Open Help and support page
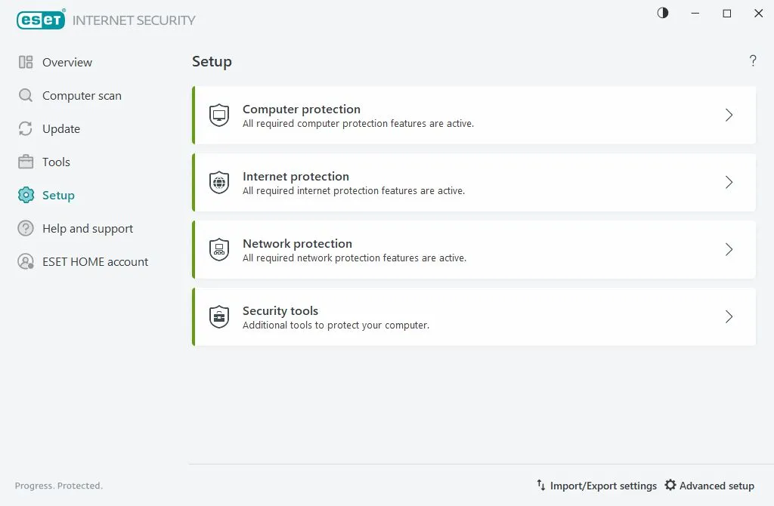 point(88,229)
